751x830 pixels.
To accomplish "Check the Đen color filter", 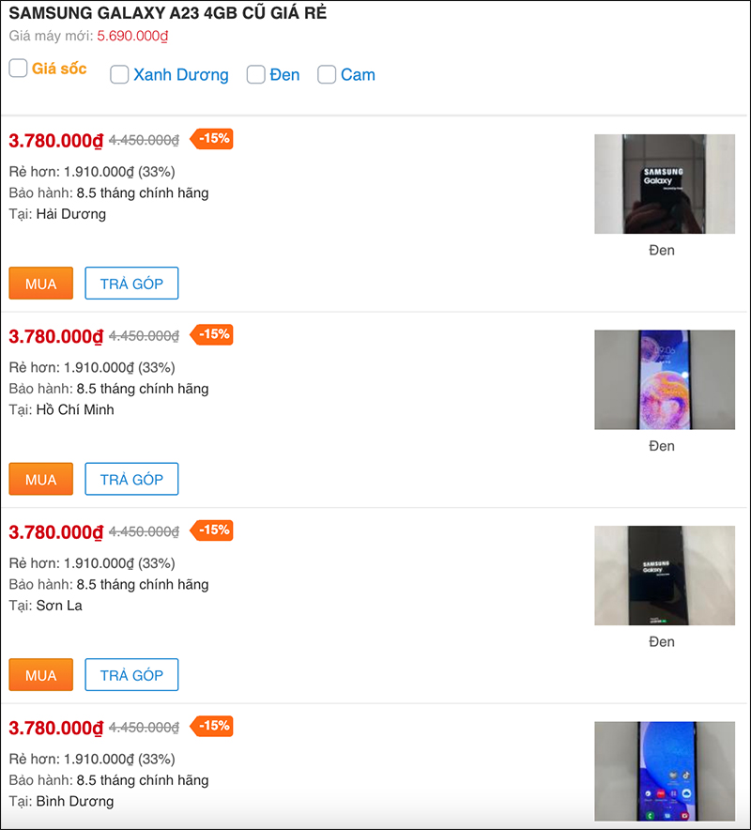I will click(255, 74).
